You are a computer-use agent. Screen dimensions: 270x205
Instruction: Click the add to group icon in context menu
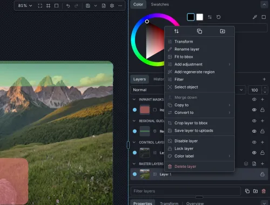coord(222,31)
